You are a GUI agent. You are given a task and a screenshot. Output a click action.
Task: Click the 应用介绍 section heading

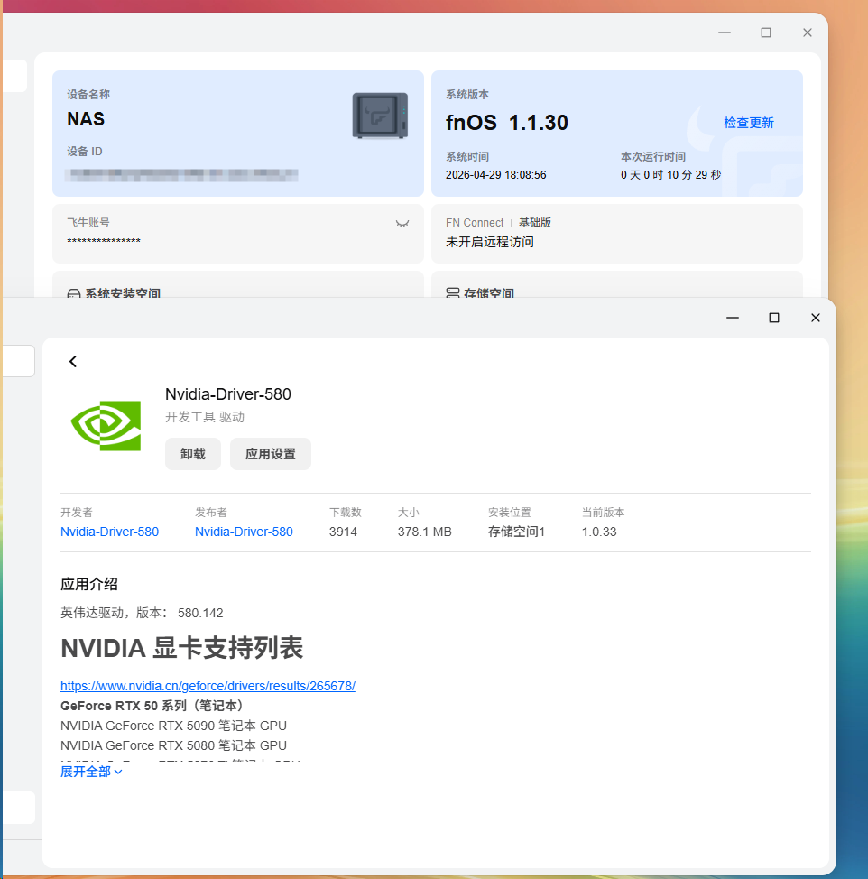(x=89, y=584)
